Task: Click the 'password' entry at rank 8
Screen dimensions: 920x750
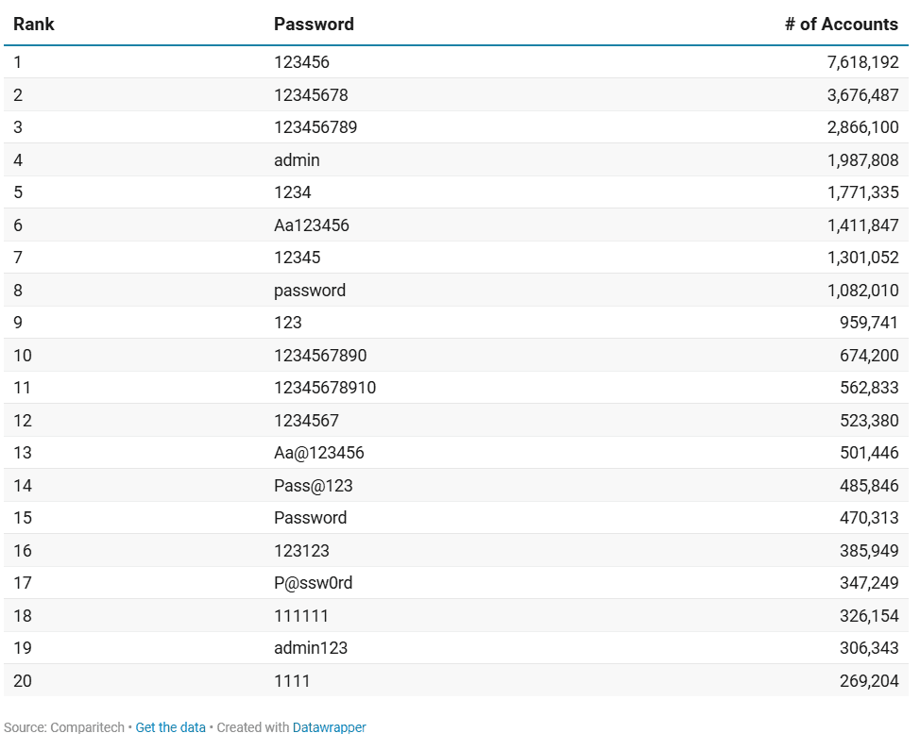Action: (x=310, y=291)
